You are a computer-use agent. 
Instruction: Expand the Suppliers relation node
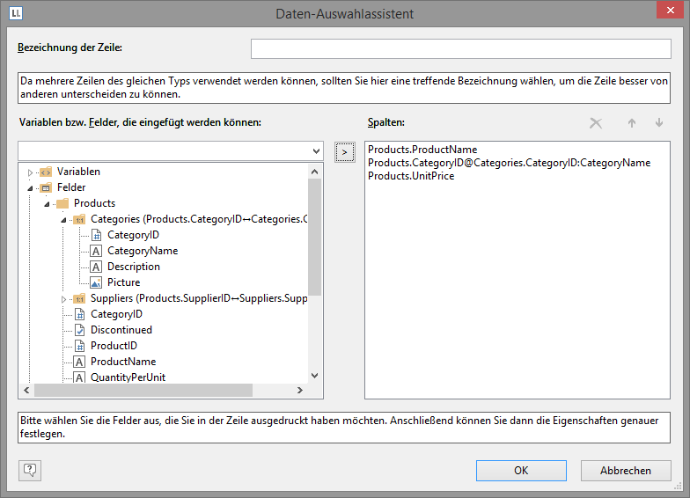[63, 299]
